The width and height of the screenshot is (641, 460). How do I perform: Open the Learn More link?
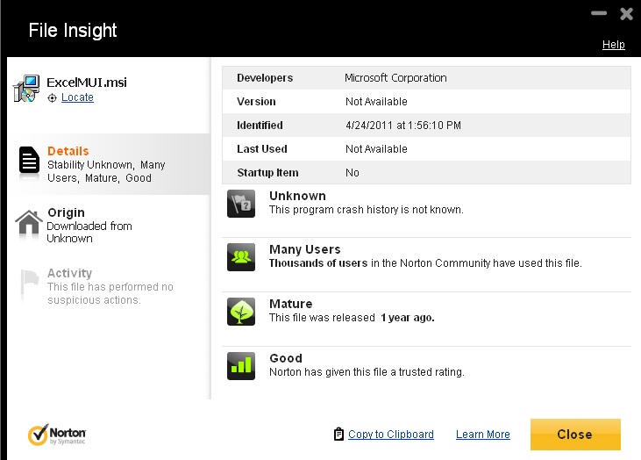[x=482, y=435]
